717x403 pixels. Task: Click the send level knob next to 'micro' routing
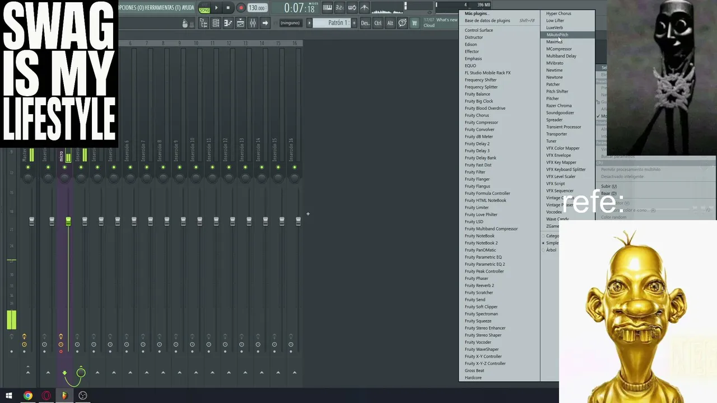pos(81,373)
